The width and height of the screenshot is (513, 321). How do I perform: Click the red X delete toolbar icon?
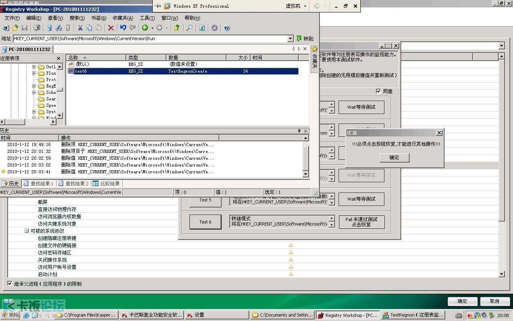[x=111, y=28]
